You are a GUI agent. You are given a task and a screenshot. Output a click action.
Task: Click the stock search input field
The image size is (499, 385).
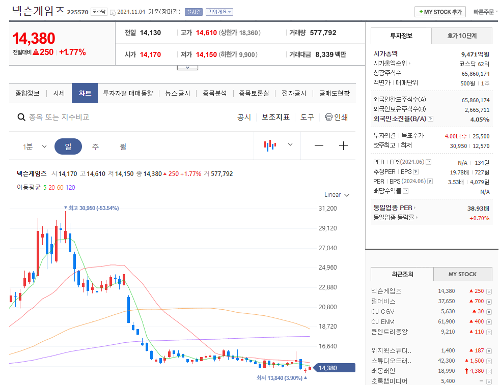[x=59, y=117]
